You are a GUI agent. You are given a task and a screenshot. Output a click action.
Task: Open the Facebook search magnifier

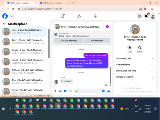[12, 16]
